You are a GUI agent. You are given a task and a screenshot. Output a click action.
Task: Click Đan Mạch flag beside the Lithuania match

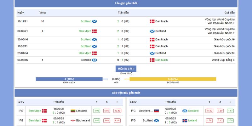pyautogui.click(x=44, y=111)
